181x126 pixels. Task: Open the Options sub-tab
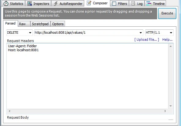[x=58, y=24]
